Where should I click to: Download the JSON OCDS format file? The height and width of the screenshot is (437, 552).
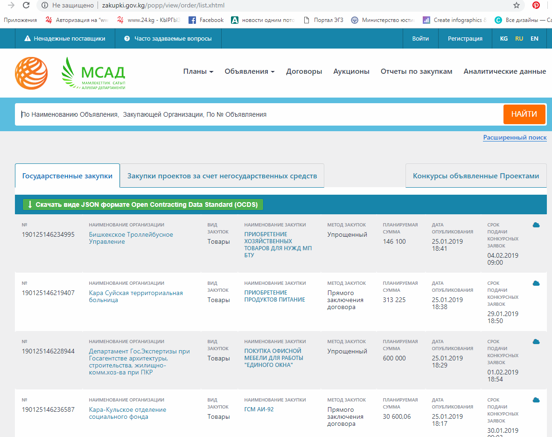(x=143, y=204)
